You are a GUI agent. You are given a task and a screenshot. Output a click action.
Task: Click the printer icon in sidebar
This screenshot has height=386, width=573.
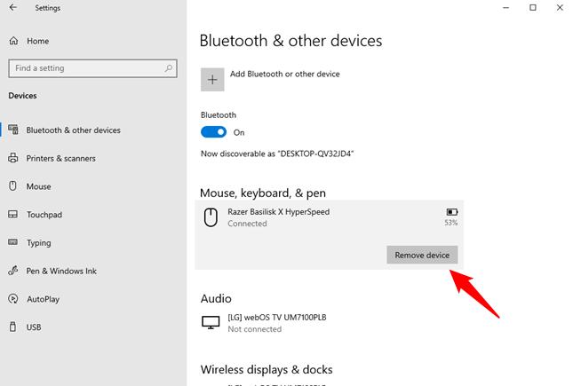(x=13, y=158)
